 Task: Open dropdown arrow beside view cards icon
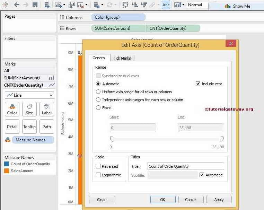click(x=183, y=5)
